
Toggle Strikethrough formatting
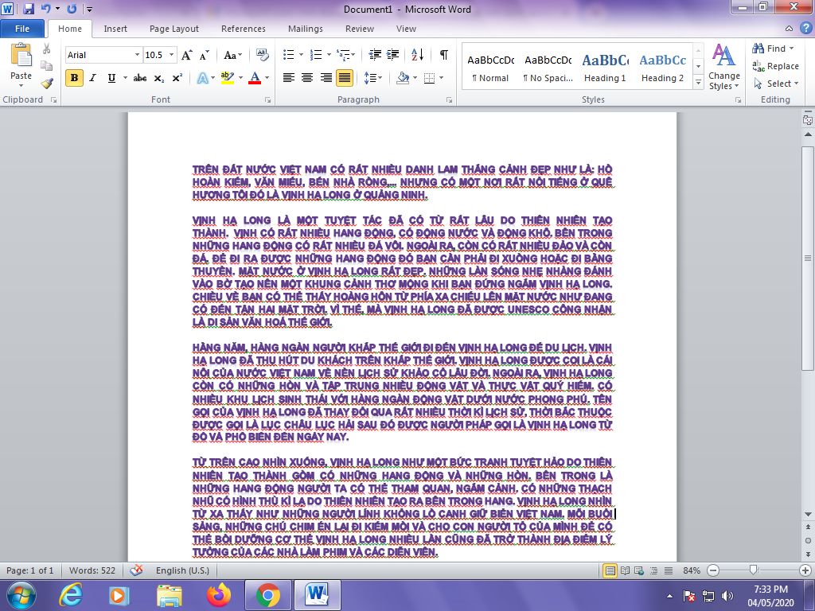tap(140, 78)
